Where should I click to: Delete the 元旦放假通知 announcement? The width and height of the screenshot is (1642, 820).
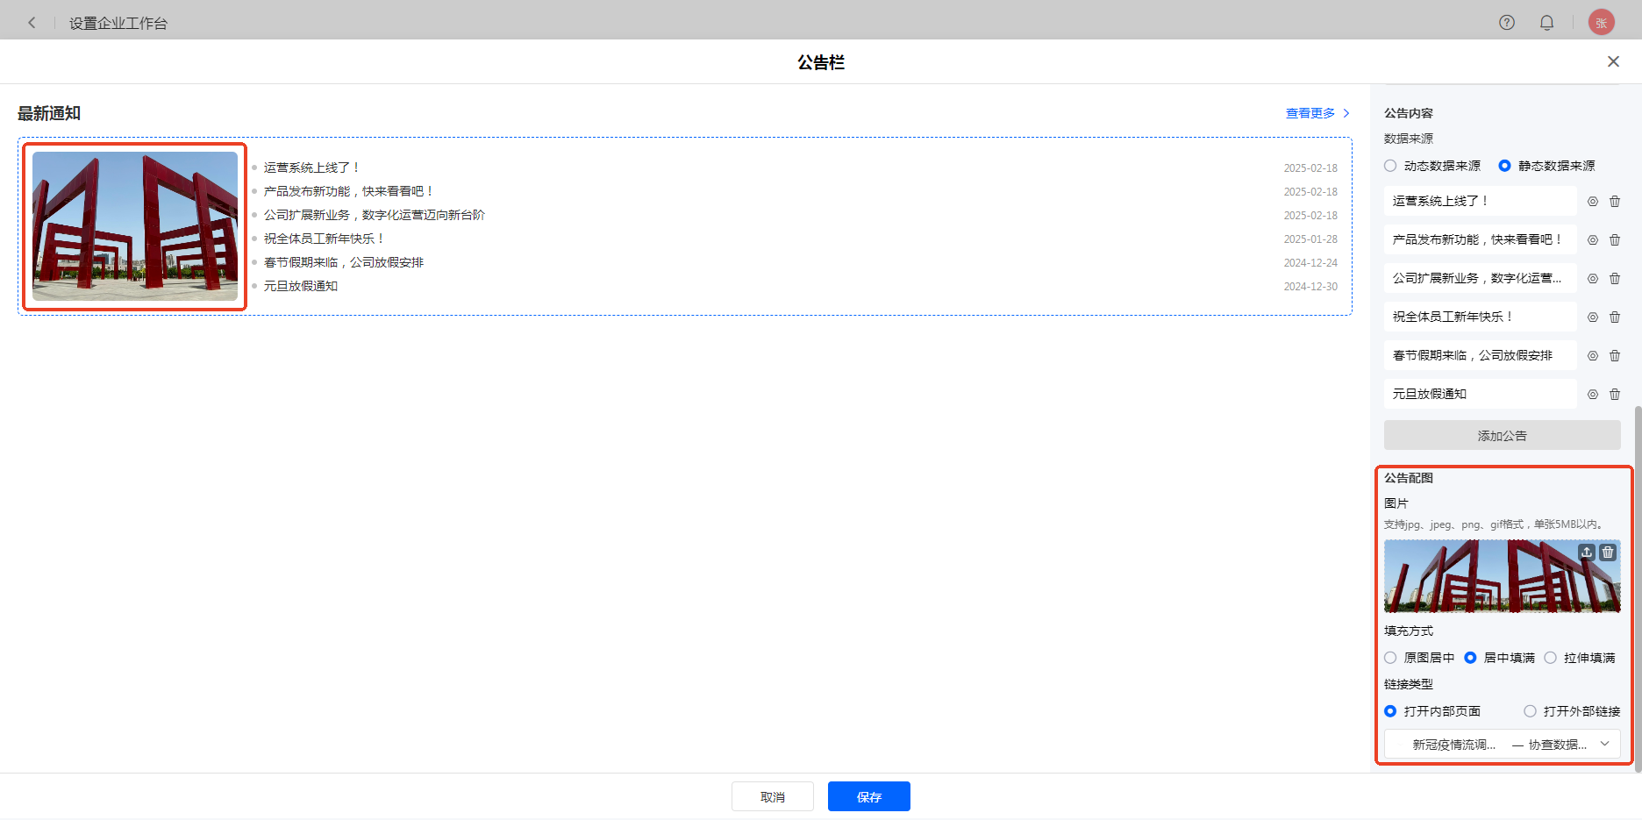(x=1615, y=395)
